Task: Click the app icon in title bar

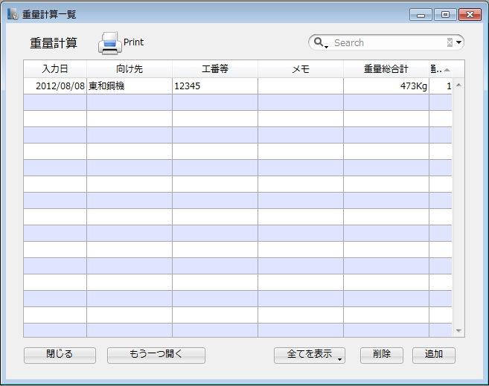Action: [x=13, y=14]
